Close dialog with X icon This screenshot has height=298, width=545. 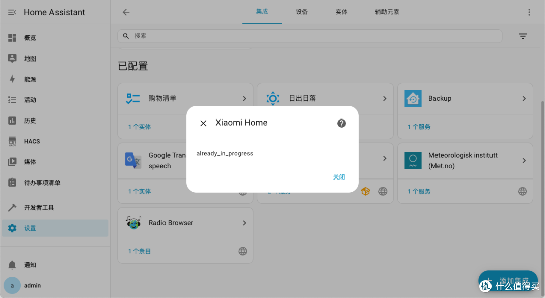coord(203,123)
